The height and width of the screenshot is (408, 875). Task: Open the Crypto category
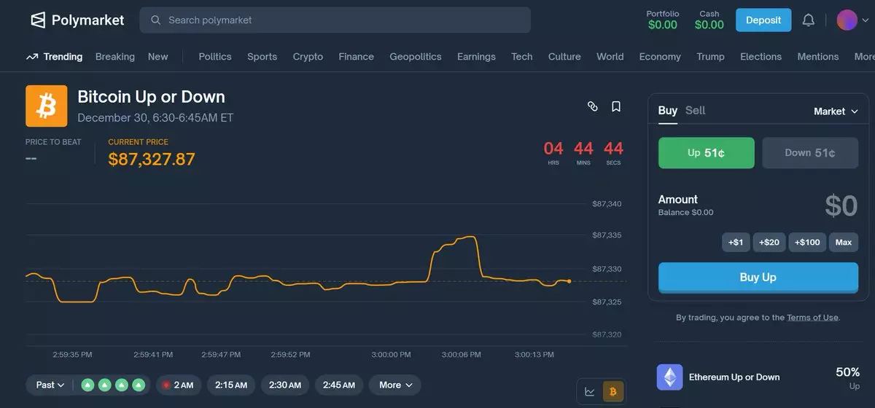pyautogui.click(x=308, y=57)
